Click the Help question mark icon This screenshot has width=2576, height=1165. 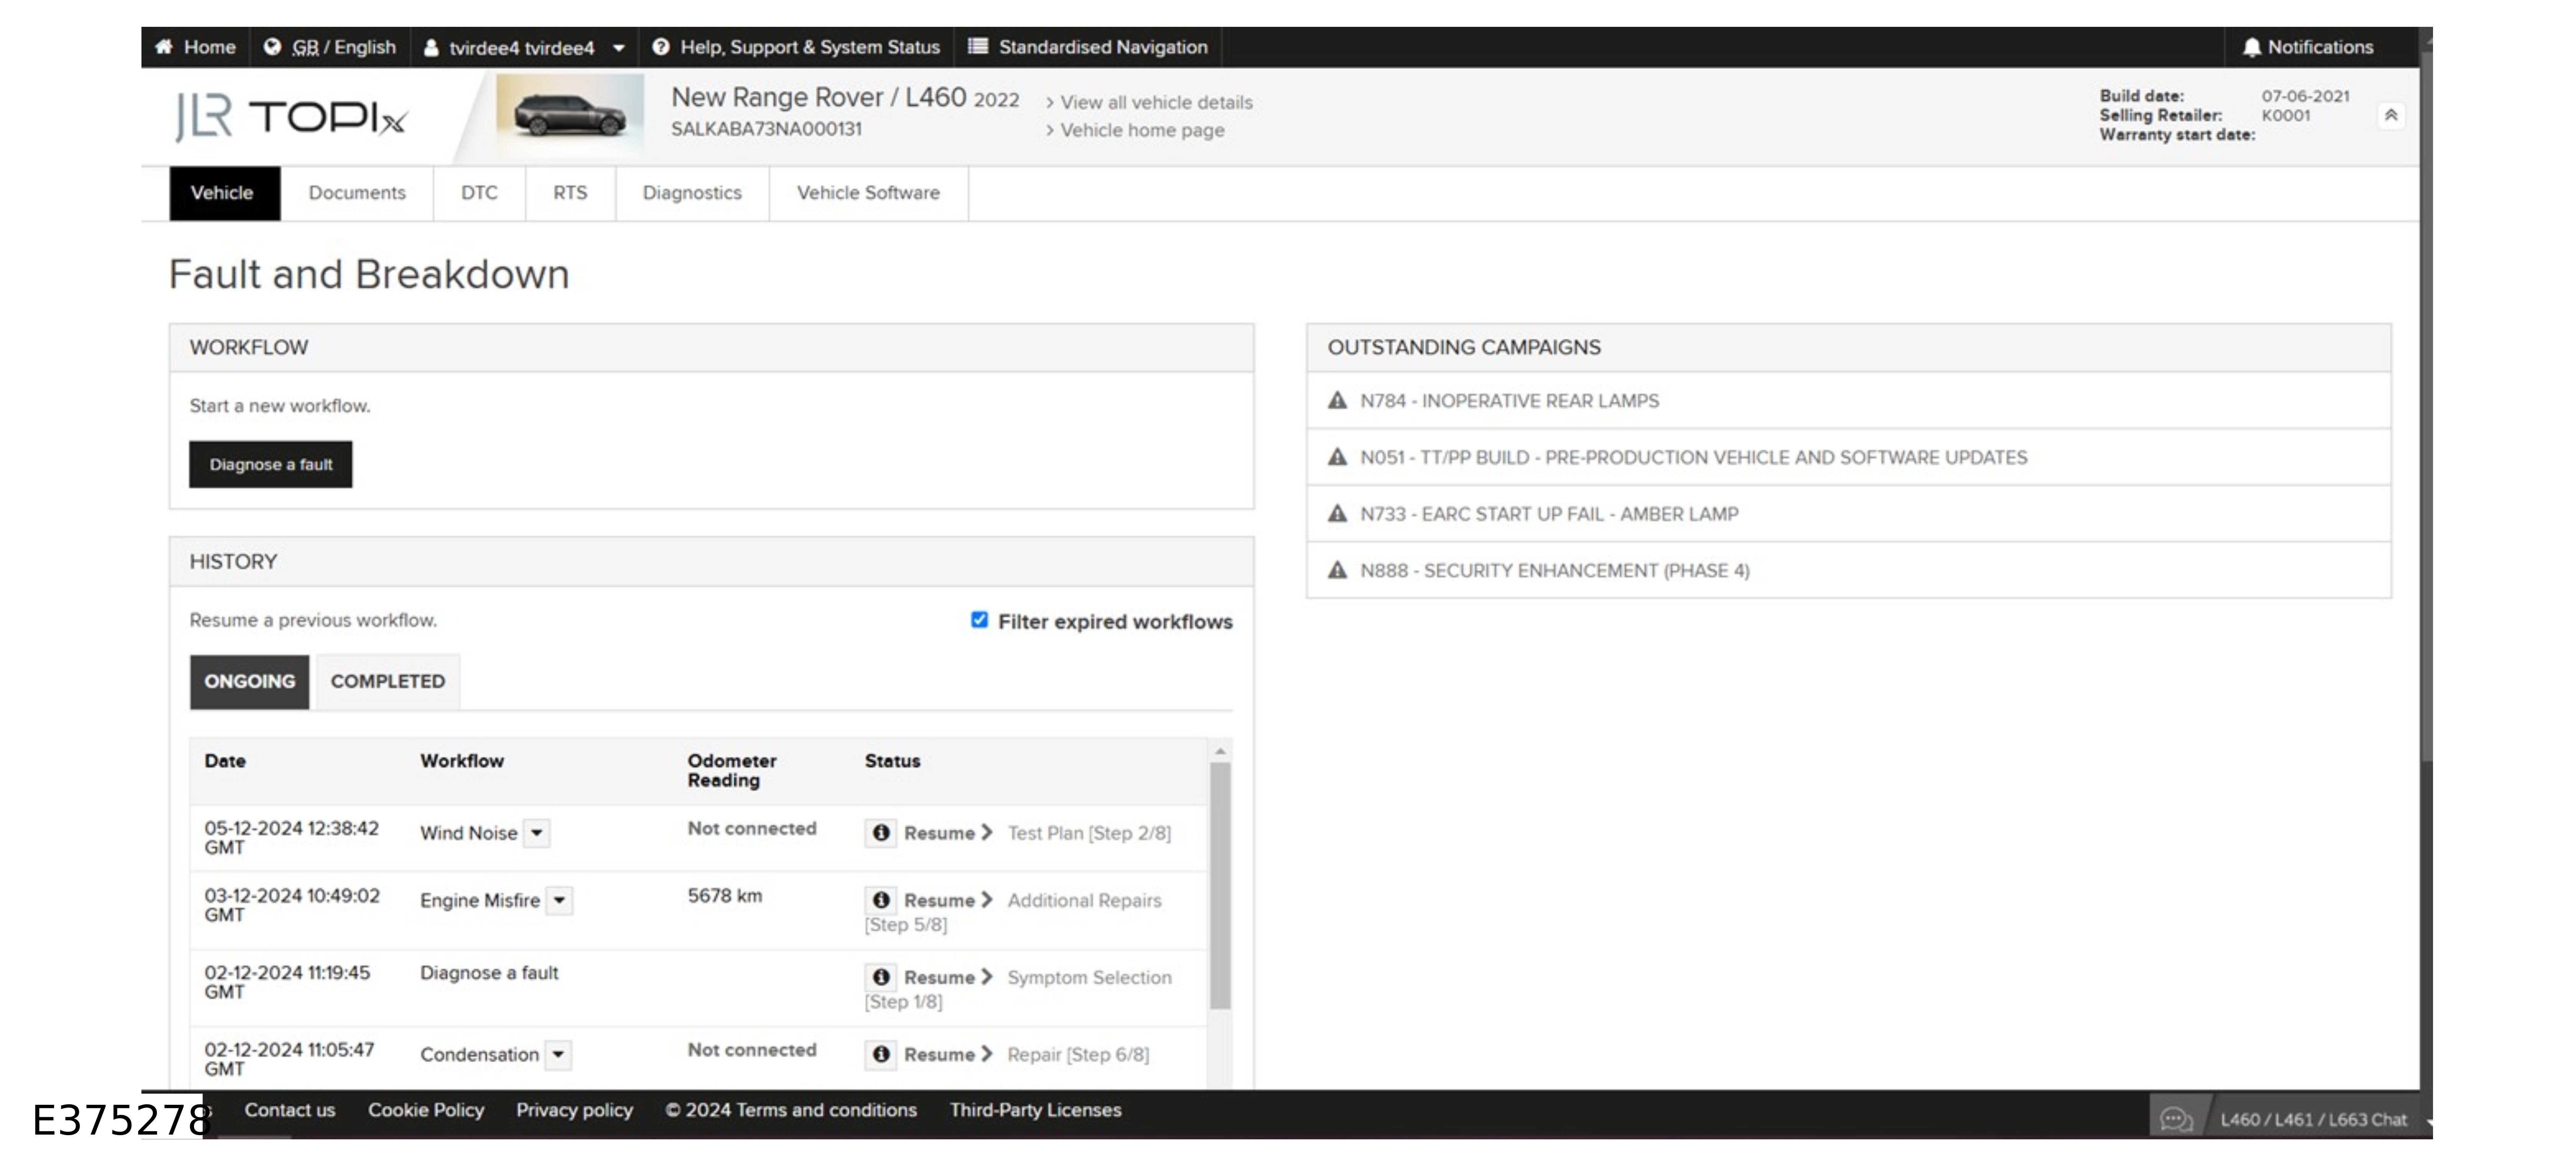coord(660,47)
